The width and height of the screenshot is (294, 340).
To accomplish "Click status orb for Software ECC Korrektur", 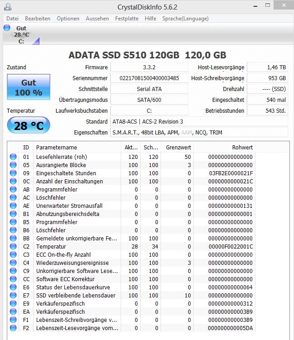I will [13, 279].
